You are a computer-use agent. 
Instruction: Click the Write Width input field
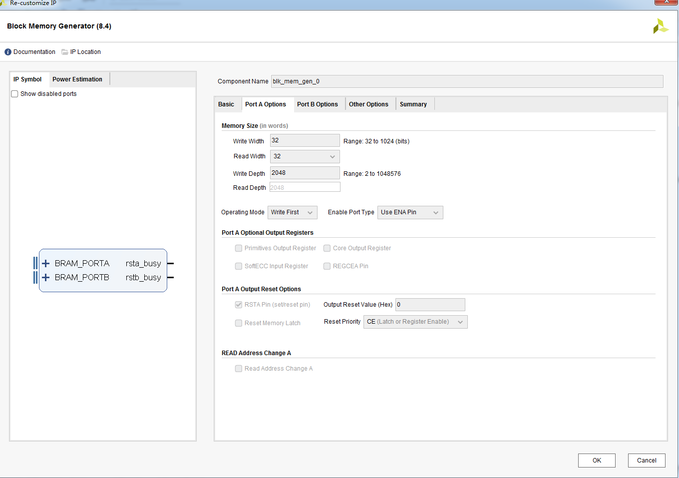(x=305, y=140)
